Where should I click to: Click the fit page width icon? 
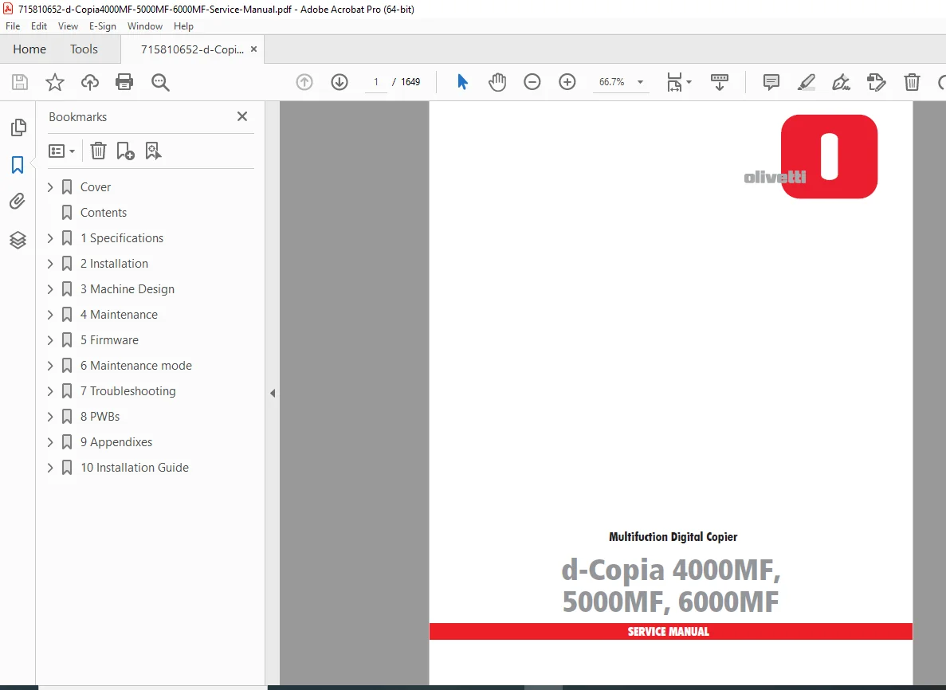tap(674, 82)
